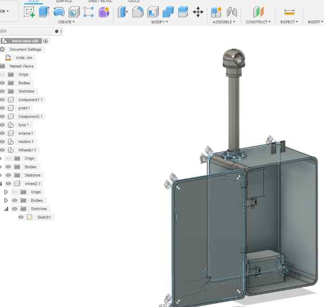Image resolution: width=324 pixels, height=307 pixels.
Task: Expand the Origin folder under wheel2:1
Action: 6,192
